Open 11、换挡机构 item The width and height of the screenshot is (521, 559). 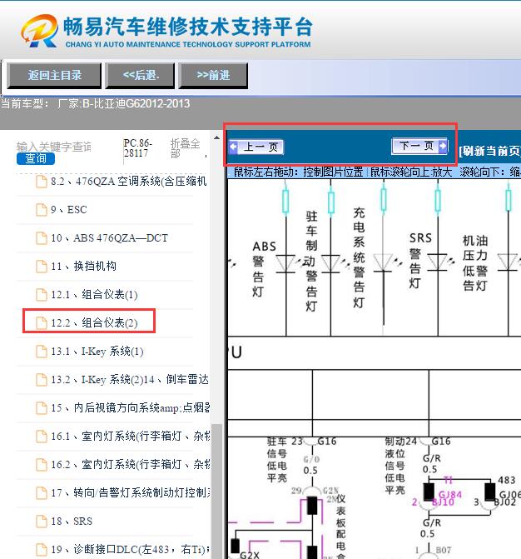[x=84, y=266]
